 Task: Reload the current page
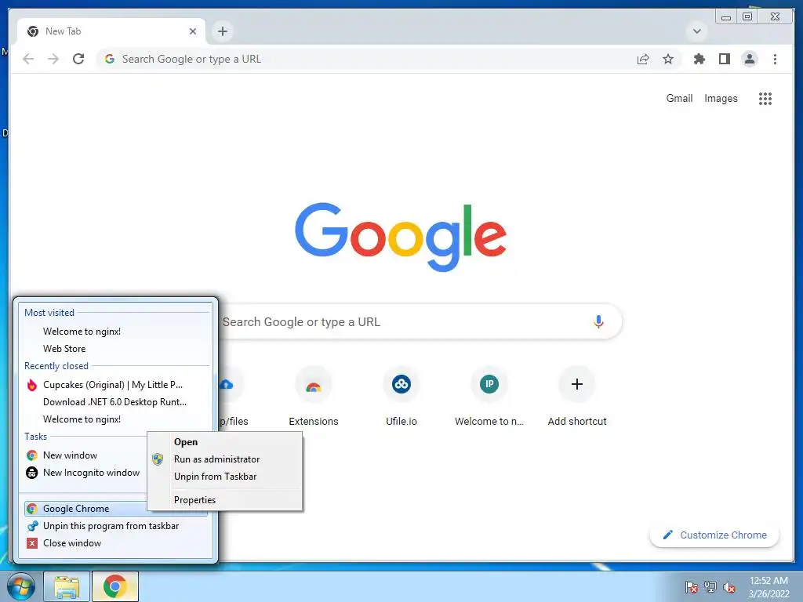[78, 59]
